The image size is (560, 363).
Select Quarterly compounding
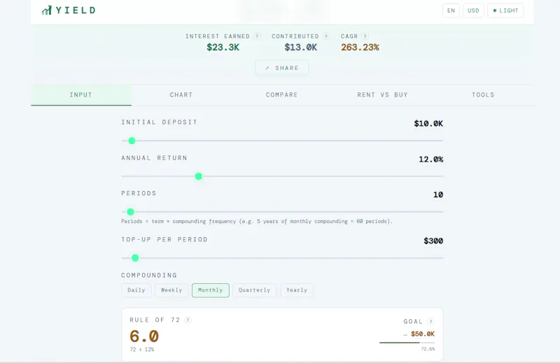click(254, 290)
